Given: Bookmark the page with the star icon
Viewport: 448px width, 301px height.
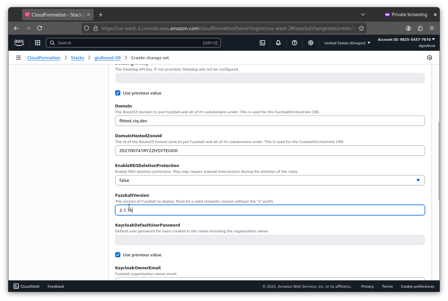Looking at the screenshot, I should [361, 28].
